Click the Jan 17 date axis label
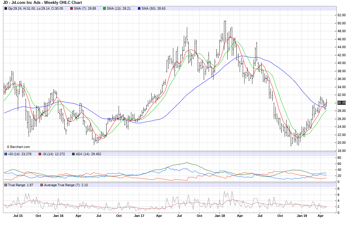Screen dimensions: 349x225 [139, 216]
